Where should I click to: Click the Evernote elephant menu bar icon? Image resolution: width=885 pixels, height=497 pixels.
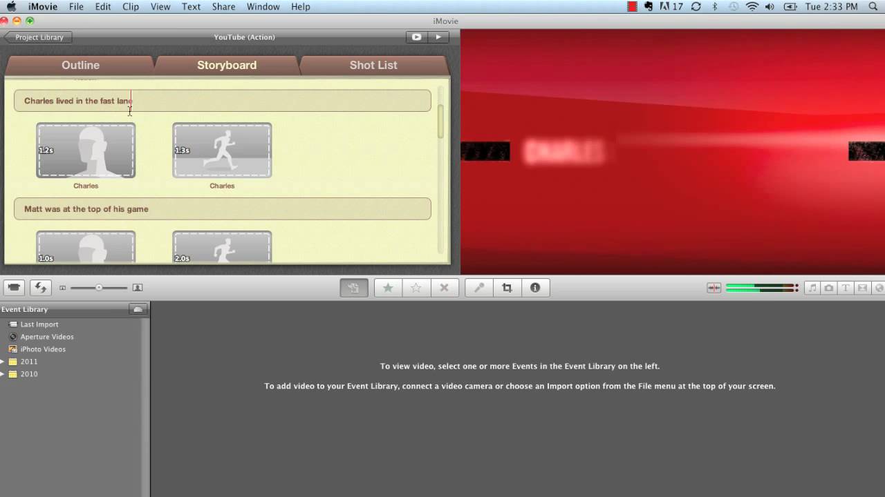(649, 7)
